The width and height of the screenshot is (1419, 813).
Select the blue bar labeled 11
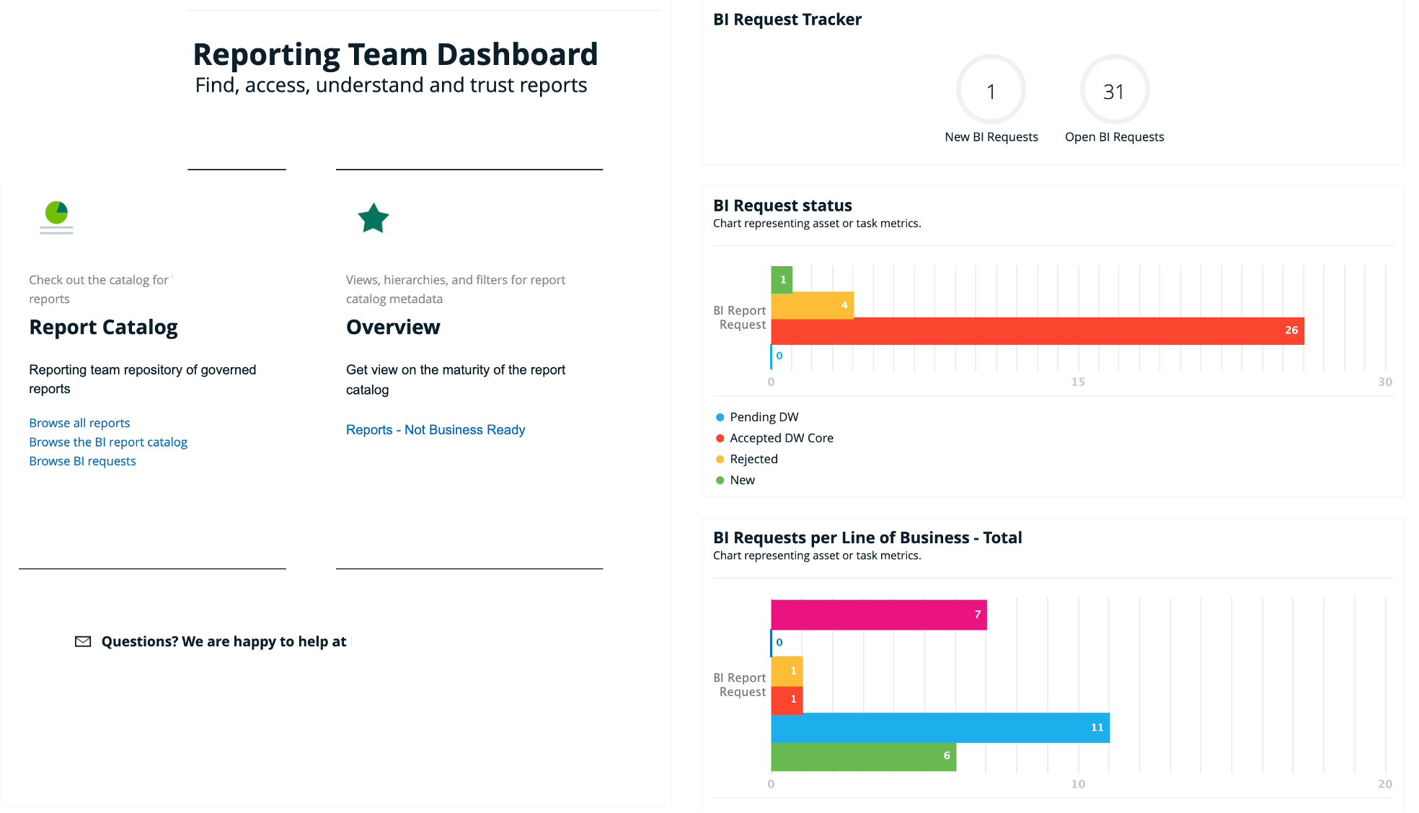tap(940, 728)
